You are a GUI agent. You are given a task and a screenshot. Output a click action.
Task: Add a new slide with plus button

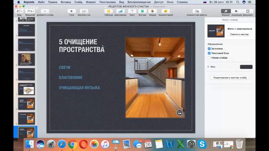[45, 11]
